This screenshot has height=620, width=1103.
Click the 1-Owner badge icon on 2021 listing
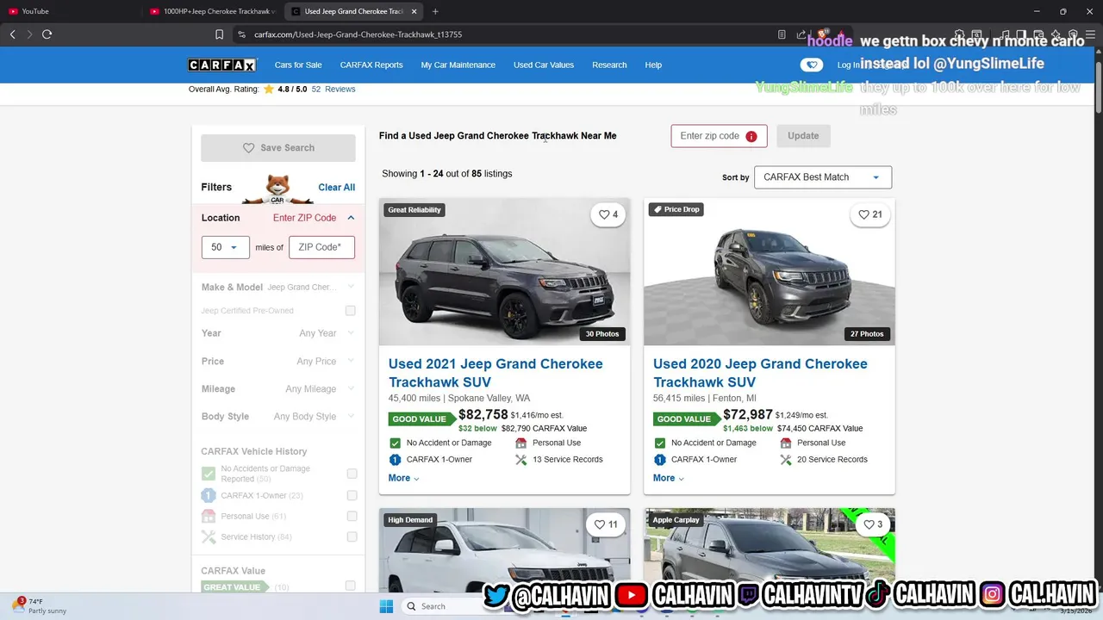click(x=395, y=460)
